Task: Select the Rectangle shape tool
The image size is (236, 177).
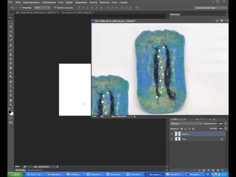Action: click(x=11, y=95)
